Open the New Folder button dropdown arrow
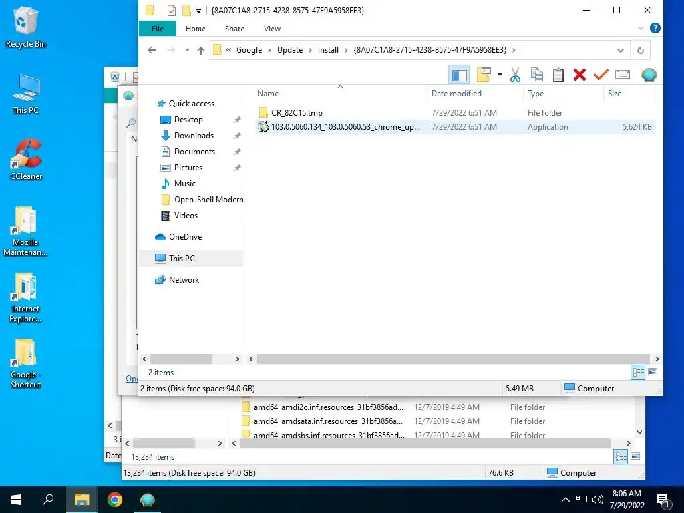The height and width of the screenshot is (513, 684). coord(500,75)
